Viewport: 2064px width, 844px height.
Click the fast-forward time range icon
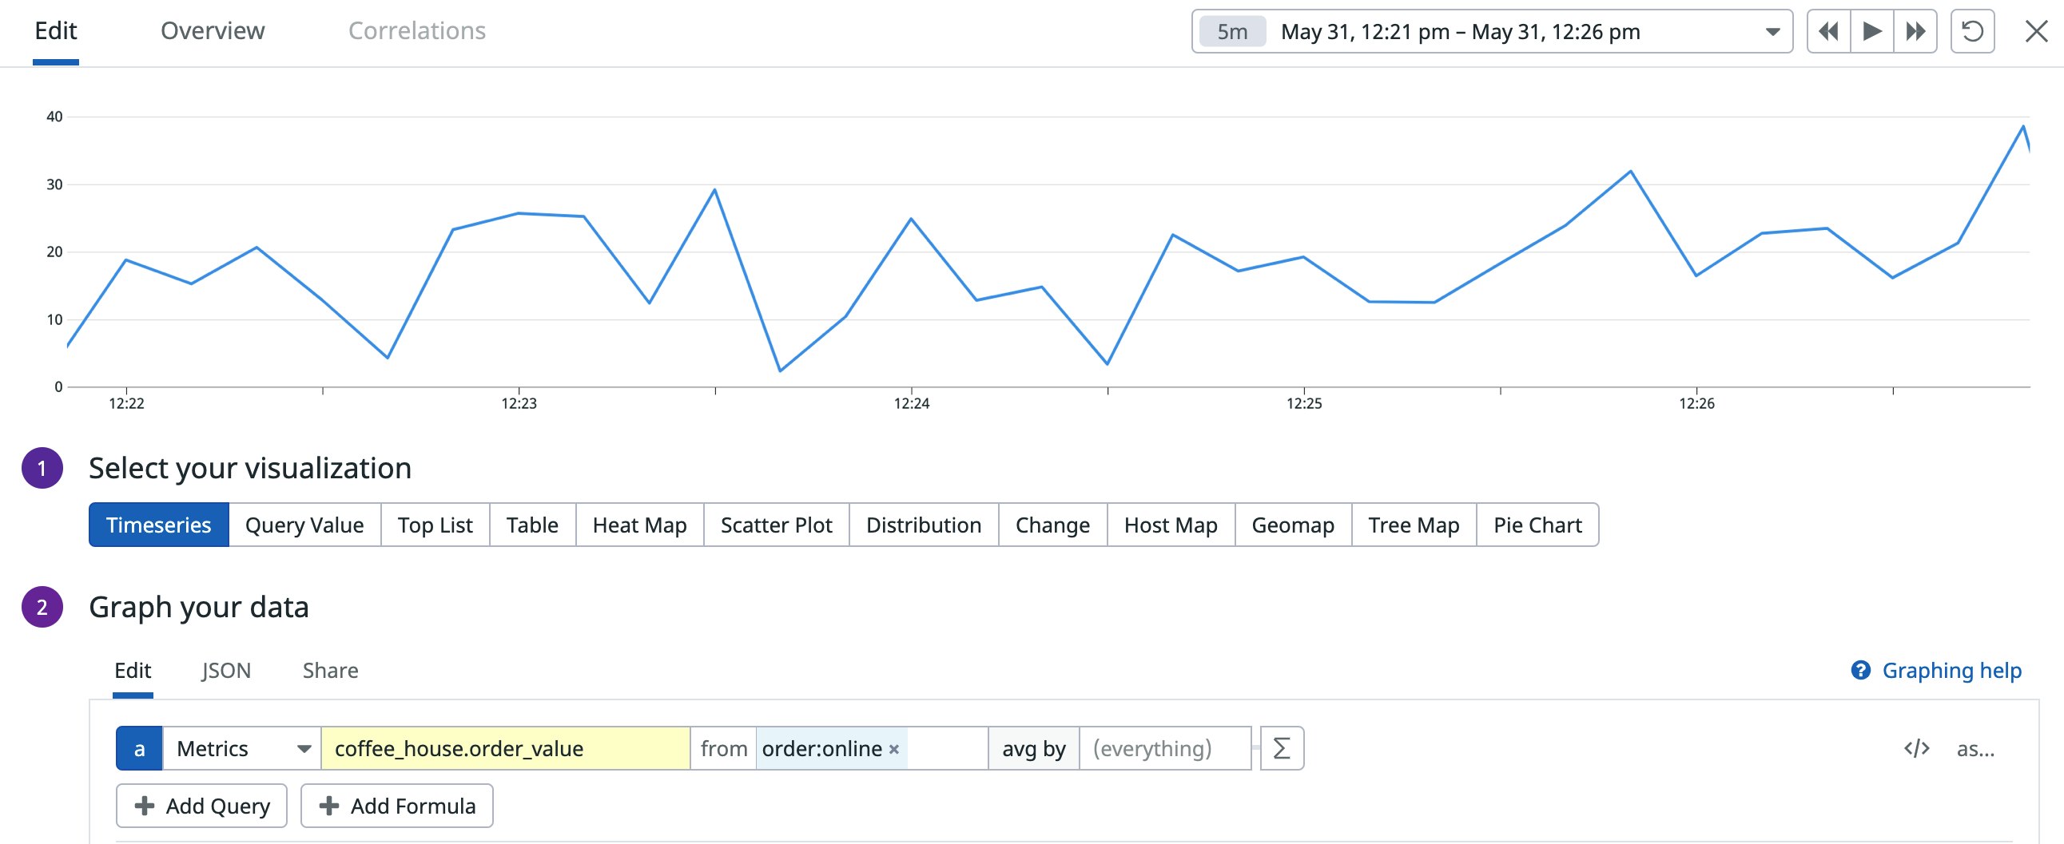tap(1915, 32)
